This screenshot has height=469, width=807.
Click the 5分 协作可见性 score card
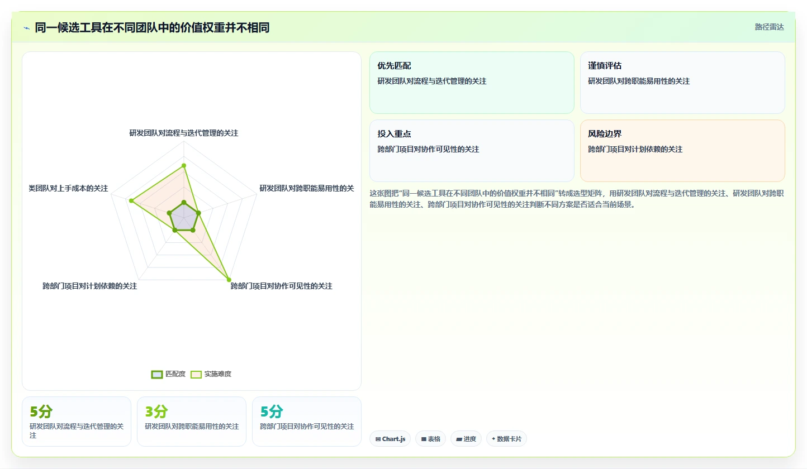pos(307,422)
